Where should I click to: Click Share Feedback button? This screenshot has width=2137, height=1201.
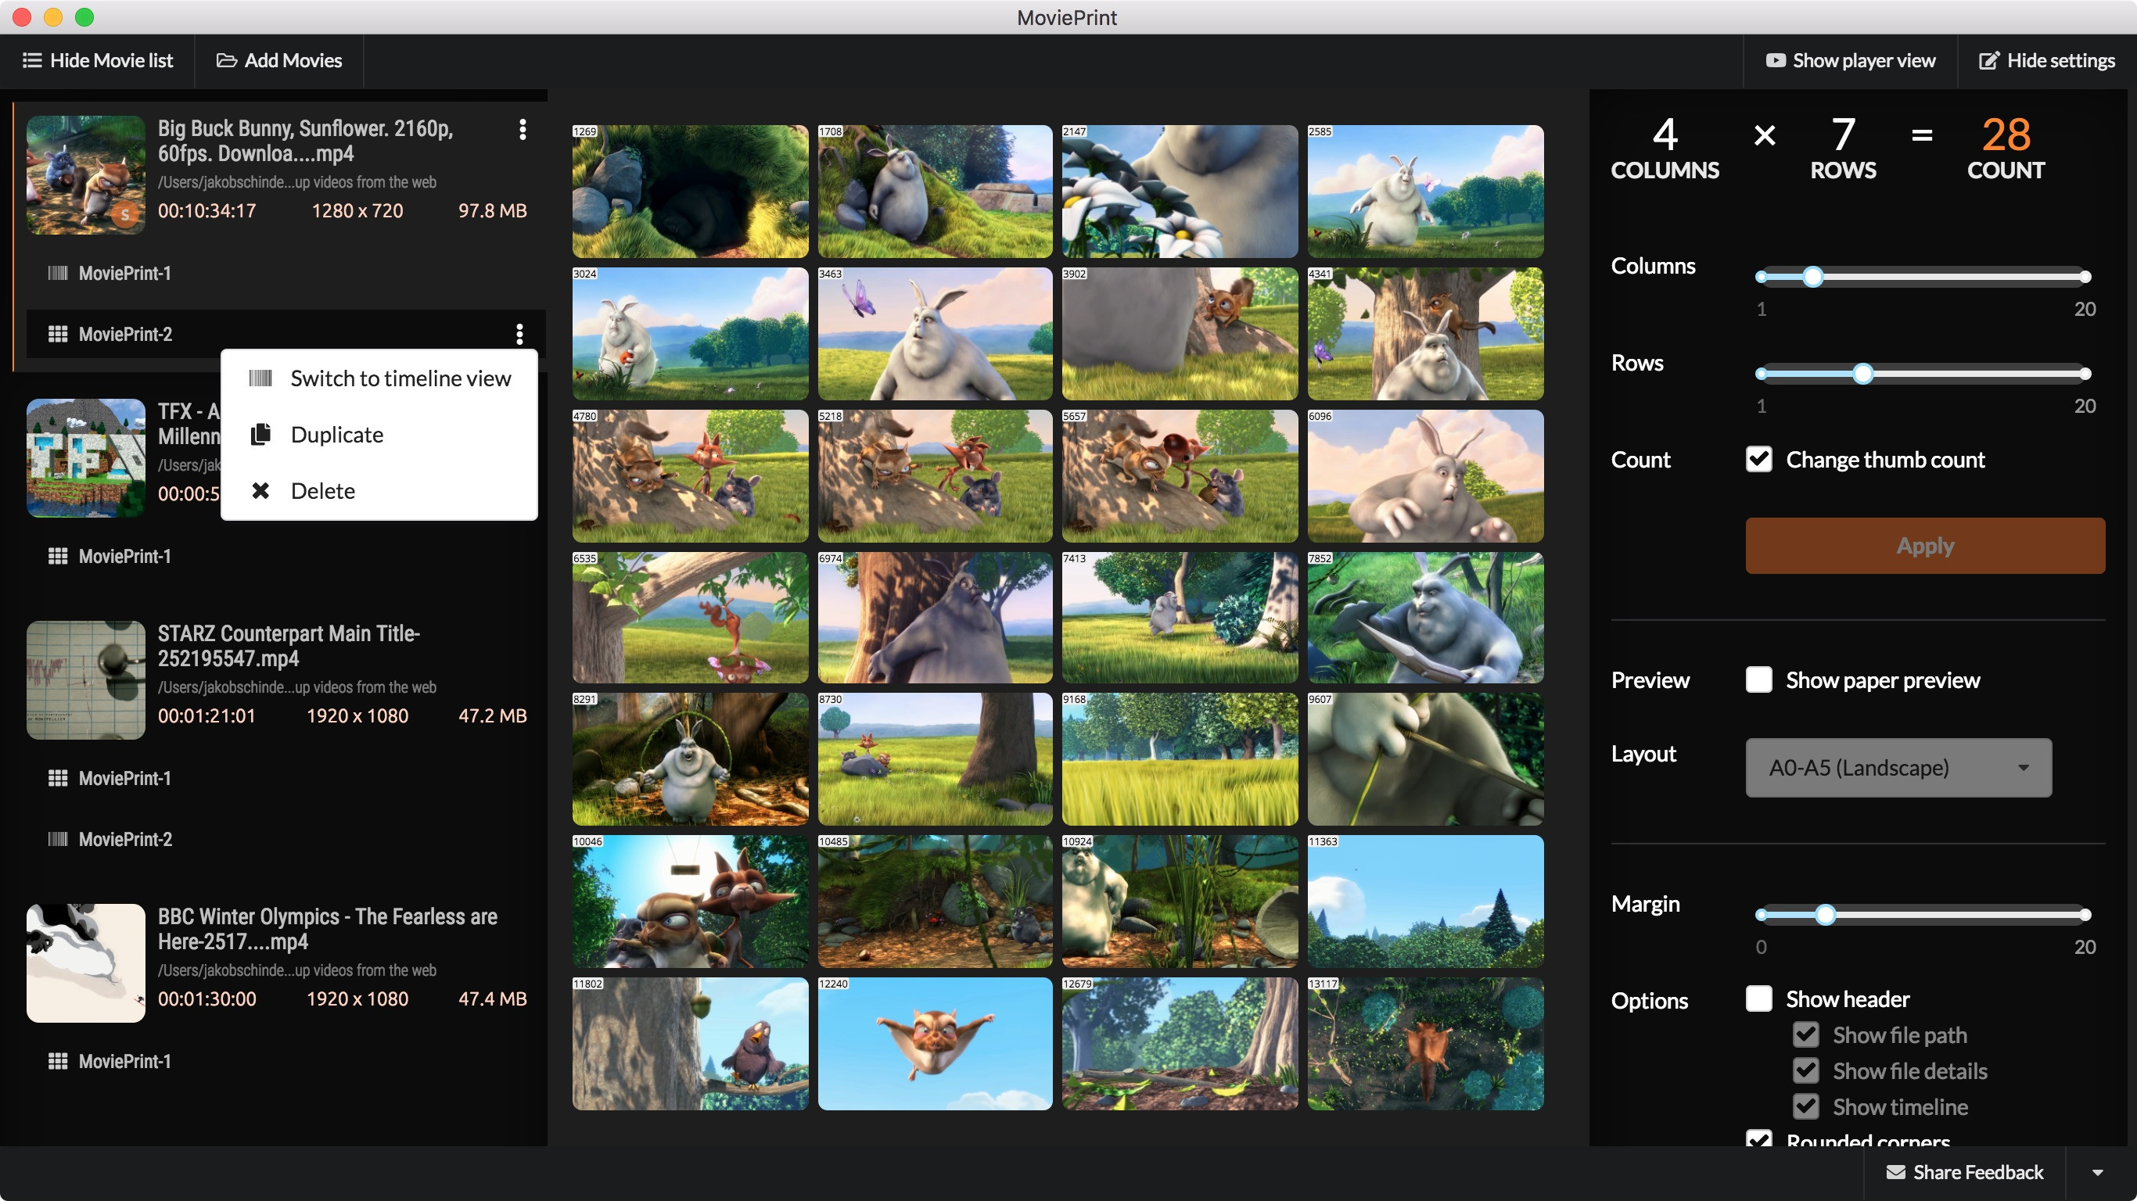[x=1964, y=1172]
